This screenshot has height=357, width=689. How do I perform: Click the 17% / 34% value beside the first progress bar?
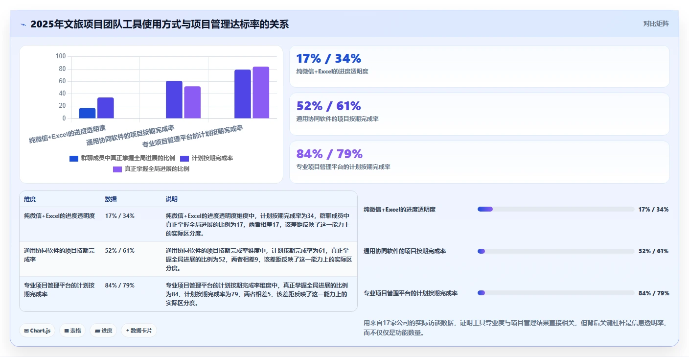pyautogui.click(x=653, y=210)
